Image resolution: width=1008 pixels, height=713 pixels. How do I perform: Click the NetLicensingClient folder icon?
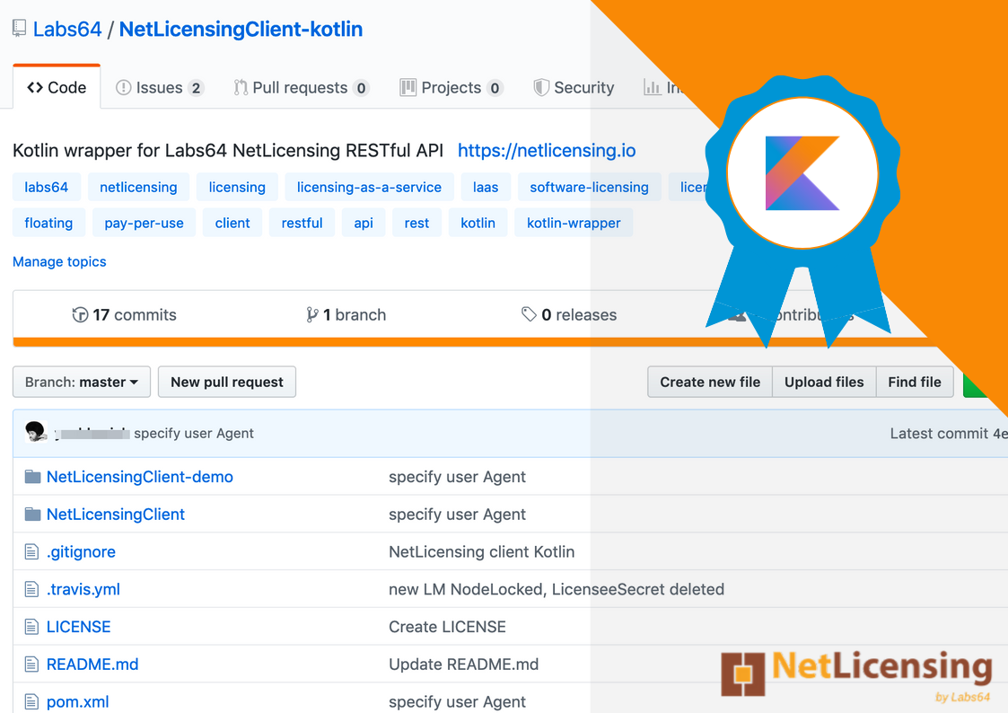(32, 514)
